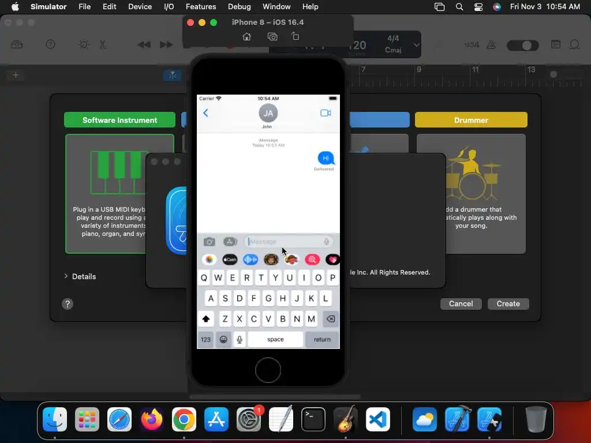Open Spotlight search in menu bar
Image resolution: width=591 pixels, height=443 pixels.
(459, 6)
